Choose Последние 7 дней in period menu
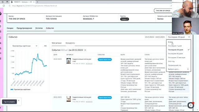199x112 pixels. point(178,46)
